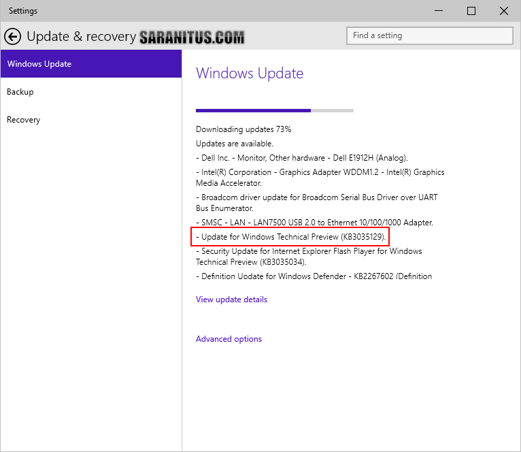Viewport: 521px width, 452px height.
Task: Go back using the circled arrow icon
Action: [x=13, y=37]
